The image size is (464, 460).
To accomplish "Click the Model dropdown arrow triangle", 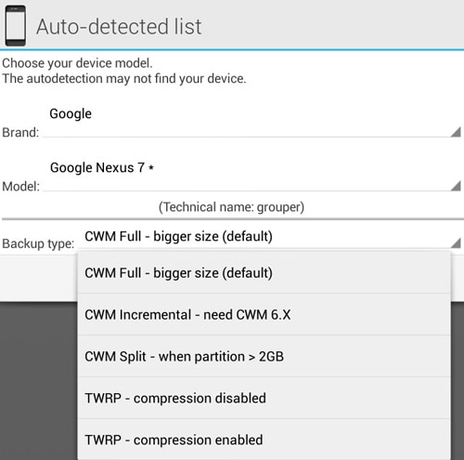I will click(456, 186).
